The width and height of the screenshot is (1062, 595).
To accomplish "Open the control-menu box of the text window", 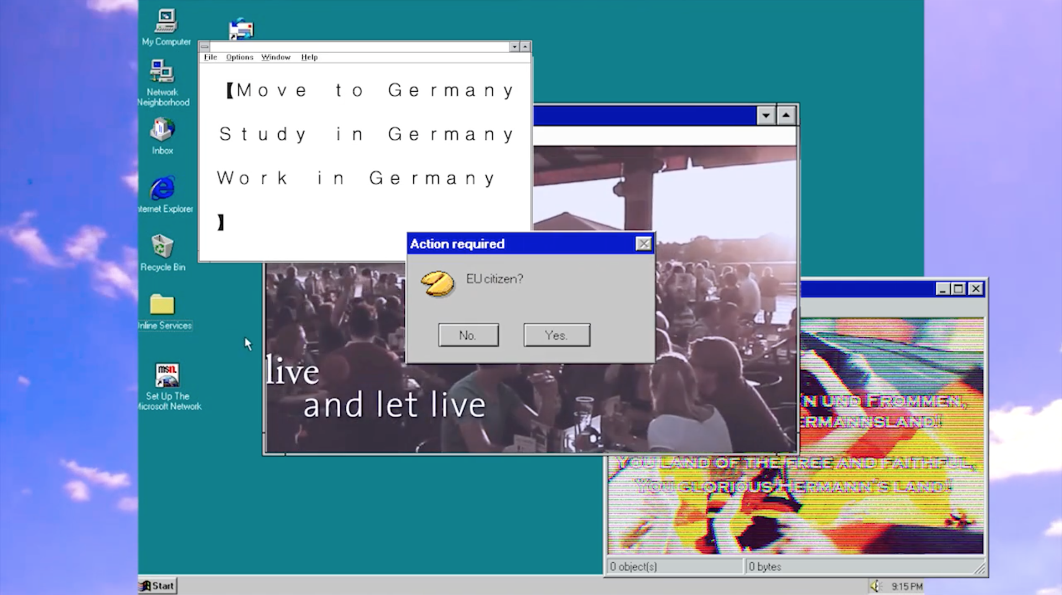I will (x=205, y=47).
